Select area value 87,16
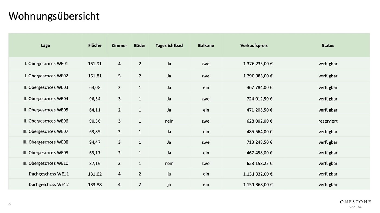The width and height of the screenshot is (380, 213). tap(95, 163)
